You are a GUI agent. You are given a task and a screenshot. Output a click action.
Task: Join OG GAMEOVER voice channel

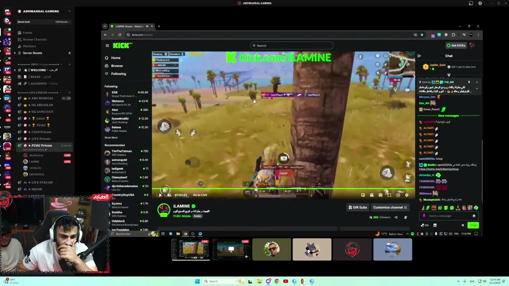44,112
